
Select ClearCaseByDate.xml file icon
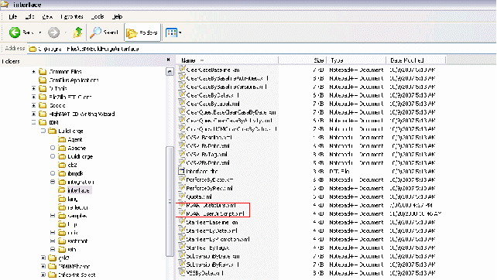coord(182,94)
